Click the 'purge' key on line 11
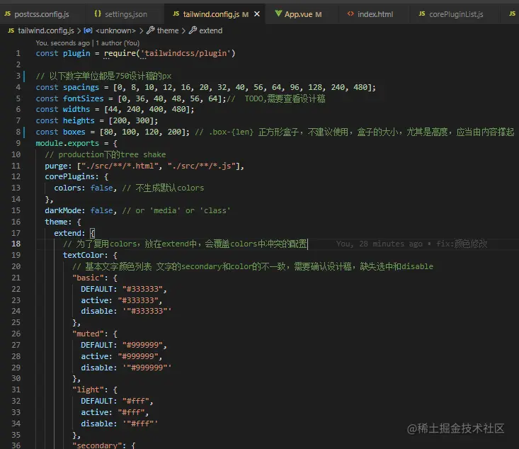The height and width of the screenshot is (449, 519). pos(56,166)
